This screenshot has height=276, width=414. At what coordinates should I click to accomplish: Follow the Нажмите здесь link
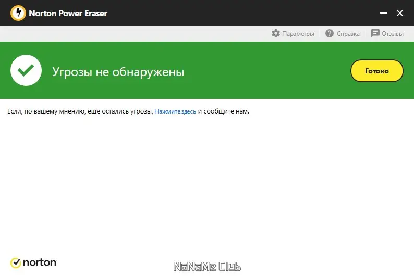175,111
